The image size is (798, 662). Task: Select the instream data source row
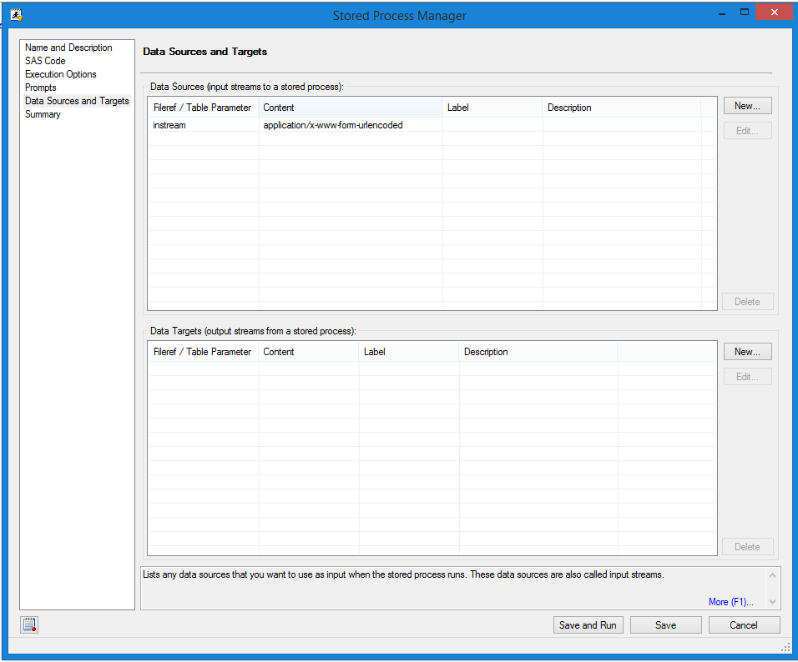coord(169,125)
